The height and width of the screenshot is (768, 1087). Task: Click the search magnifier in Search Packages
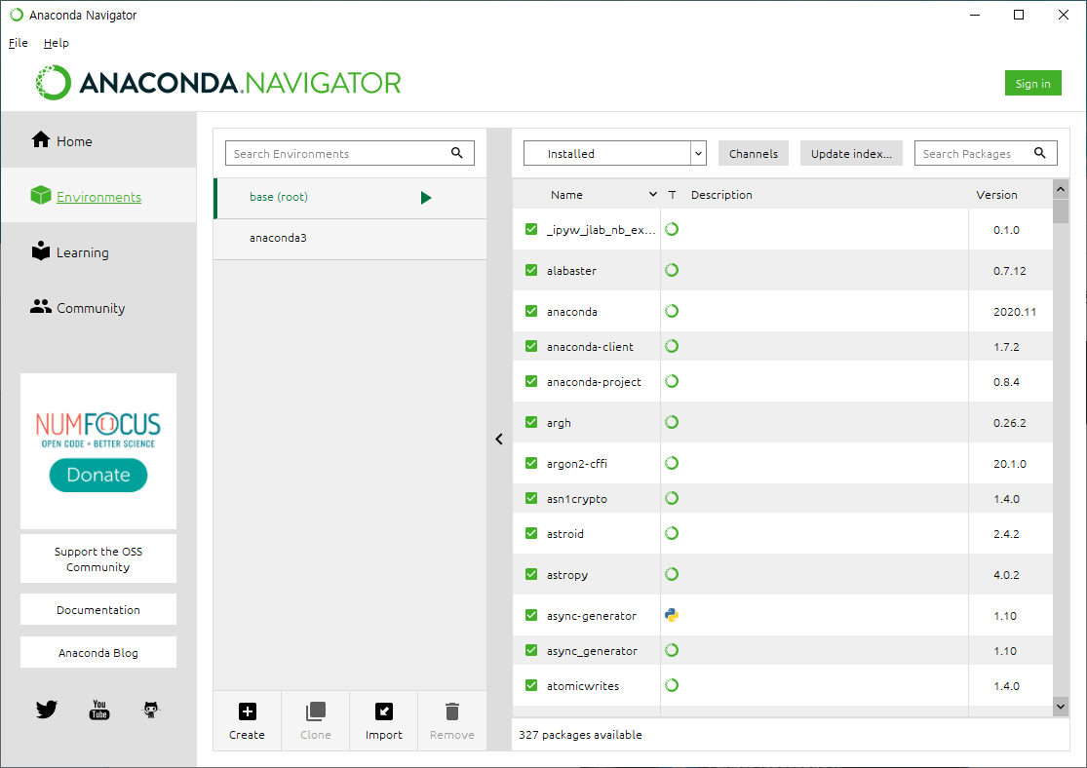[1040, 153]
